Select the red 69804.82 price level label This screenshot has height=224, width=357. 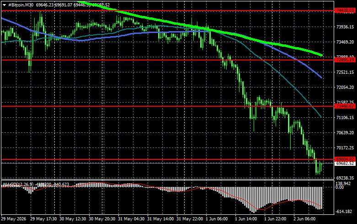345,159
